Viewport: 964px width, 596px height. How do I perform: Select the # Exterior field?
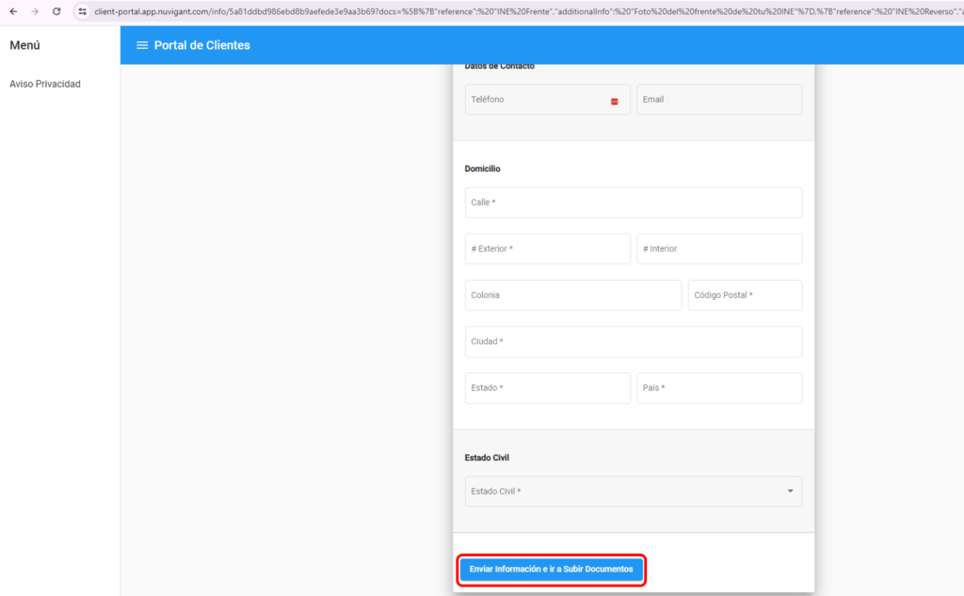click(x=547, y=248)
